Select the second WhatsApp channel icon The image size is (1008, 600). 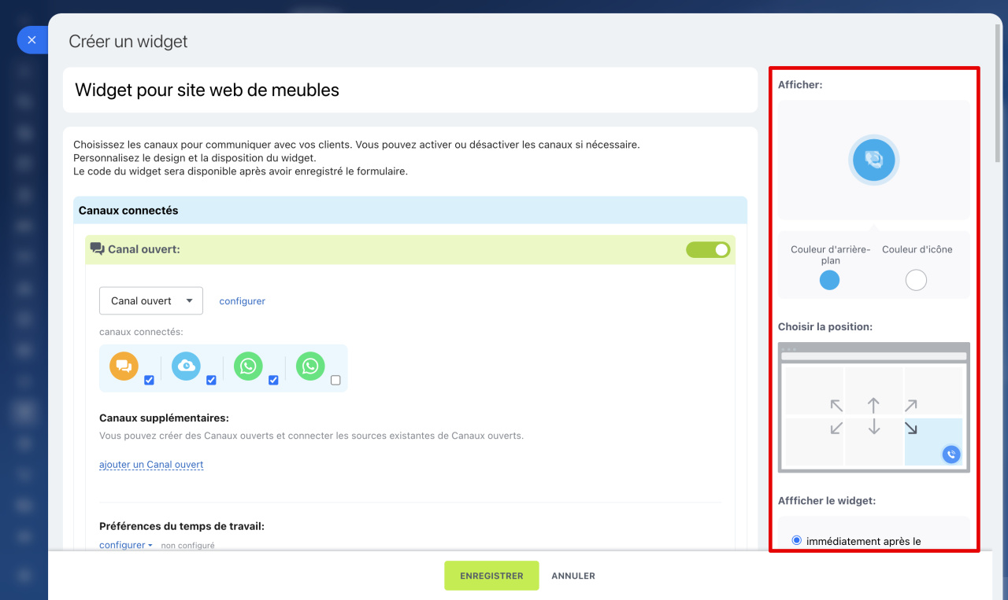tap(310, 366)
